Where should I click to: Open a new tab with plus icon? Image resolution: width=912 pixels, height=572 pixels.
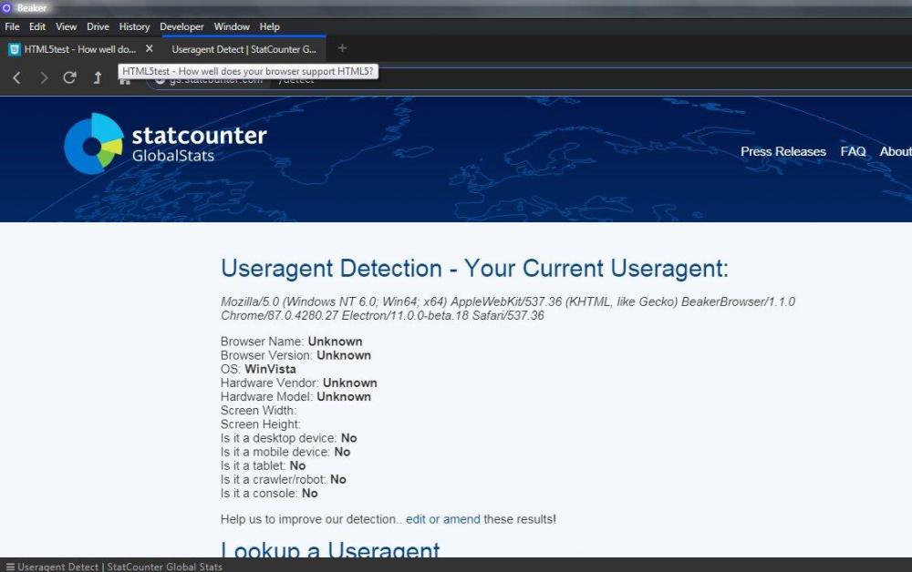tap(342, 48)
